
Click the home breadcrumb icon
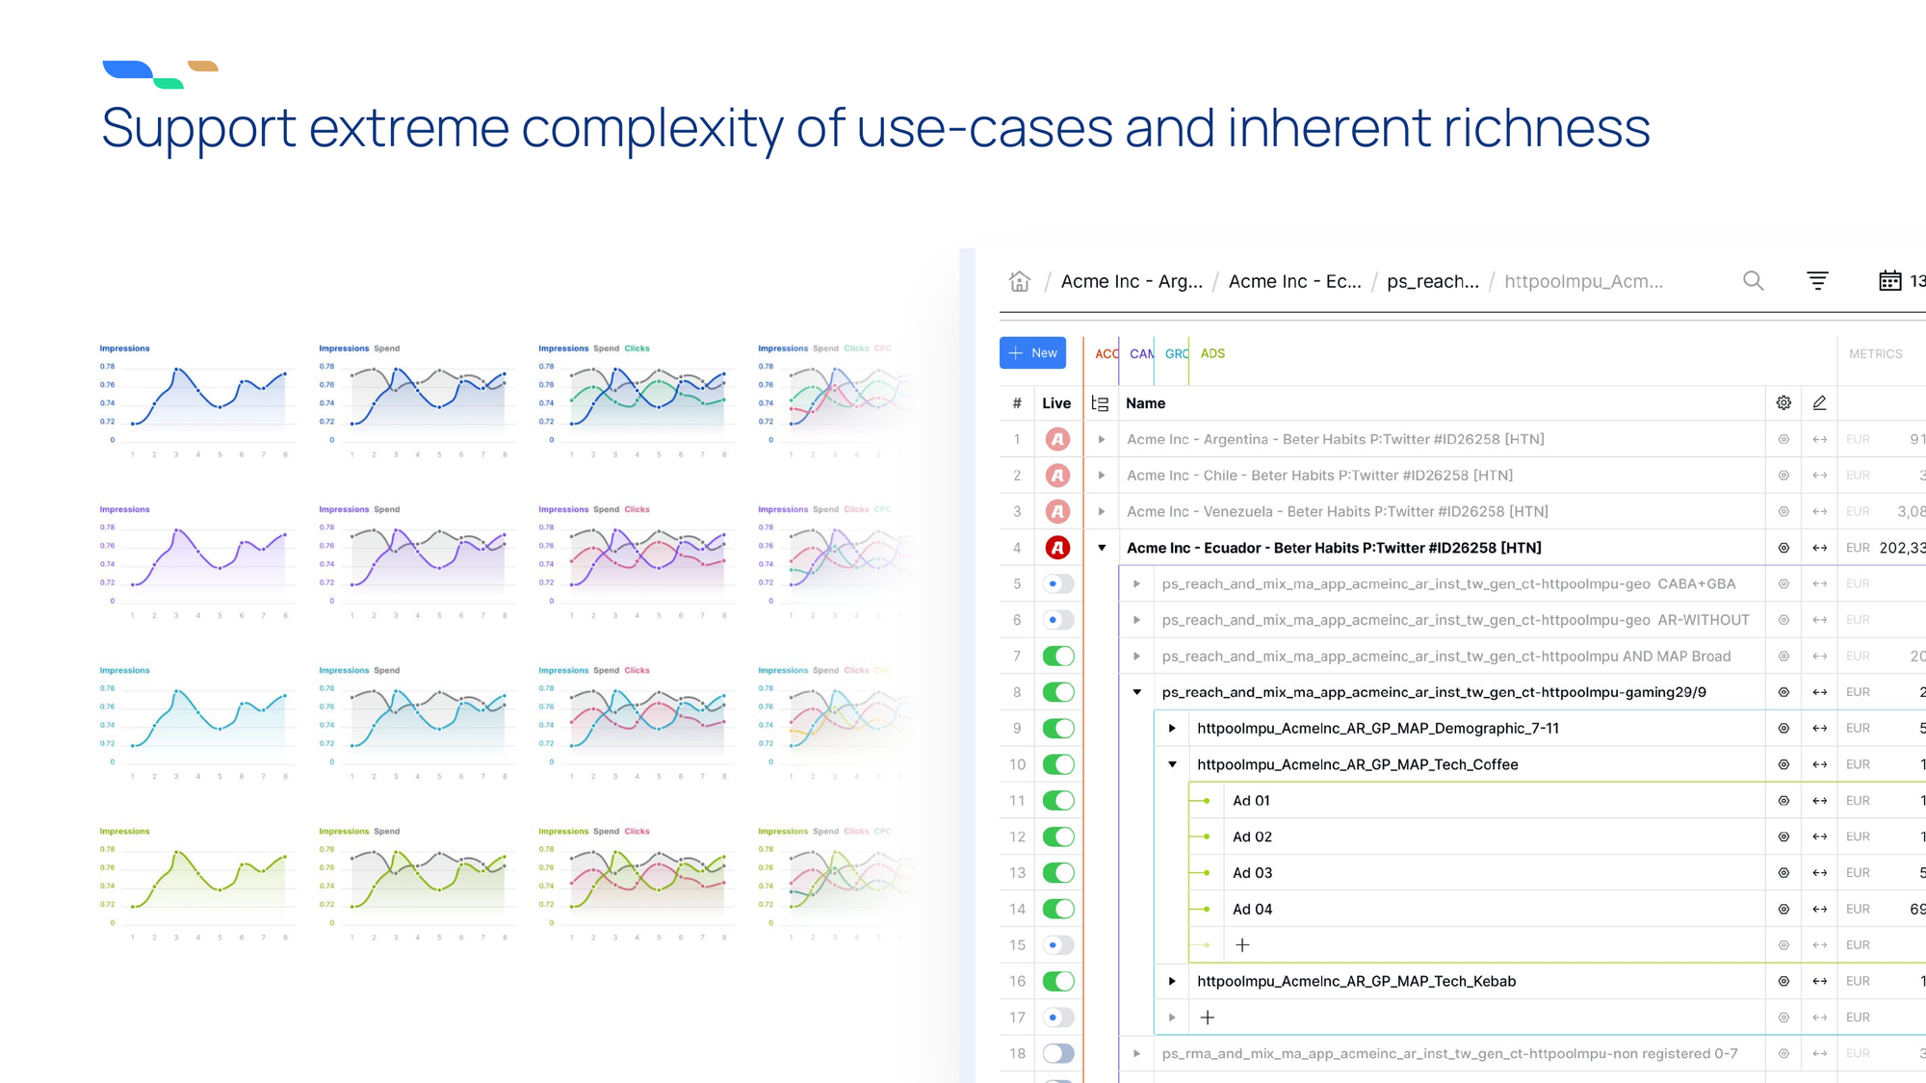pyautogui.click(x=1020, y=281)
